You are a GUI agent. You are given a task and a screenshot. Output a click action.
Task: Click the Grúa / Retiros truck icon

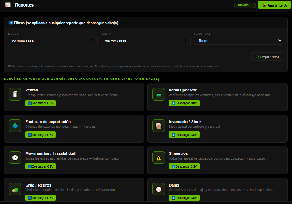[15, 189]
